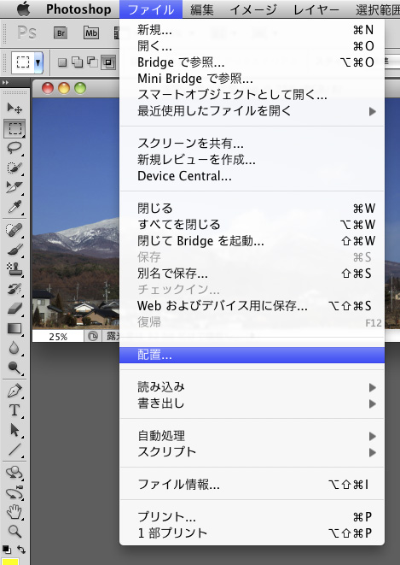Viewport: 400px width, 565px height.
Task: Choose 開く... menu item
Action: (x=252, y=46)
